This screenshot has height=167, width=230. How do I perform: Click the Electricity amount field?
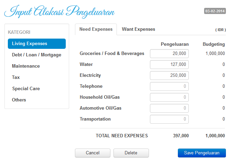[x=169, y=75]
